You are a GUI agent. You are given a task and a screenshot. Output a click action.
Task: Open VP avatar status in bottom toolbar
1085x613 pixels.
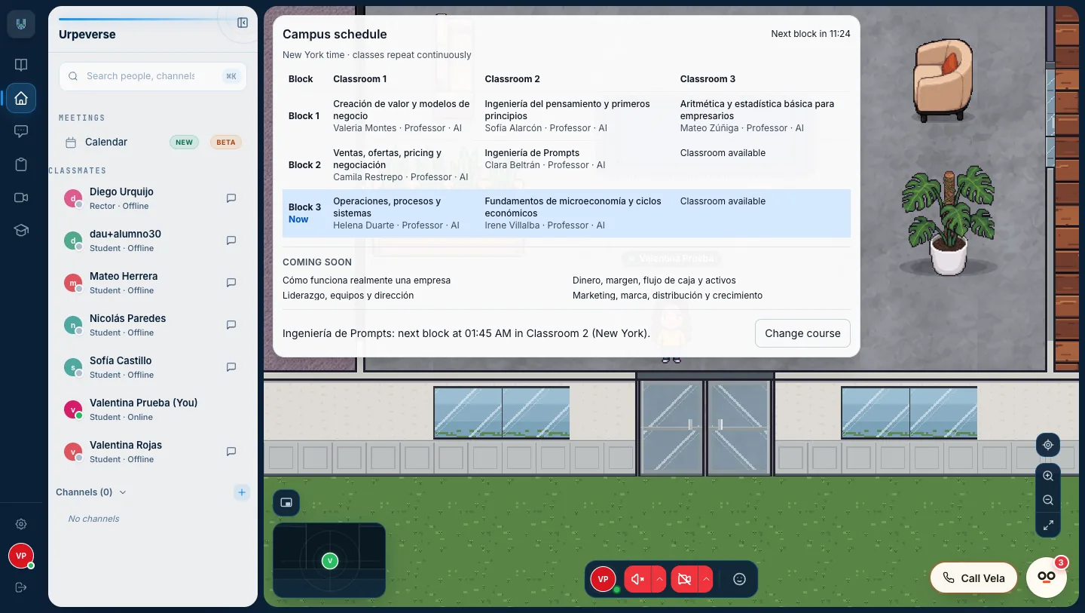coord(603,579)
